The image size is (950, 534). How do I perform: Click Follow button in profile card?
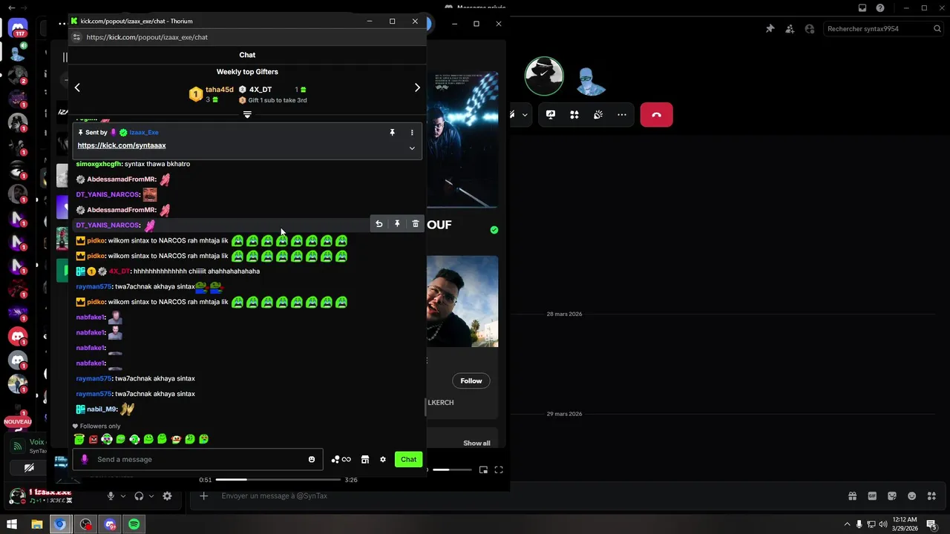coord(471,381)
